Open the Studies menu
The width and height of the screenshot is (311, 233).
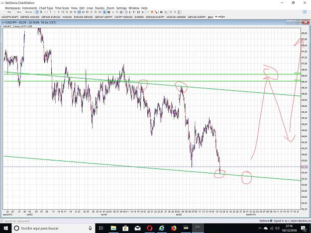tap(100, 8)
